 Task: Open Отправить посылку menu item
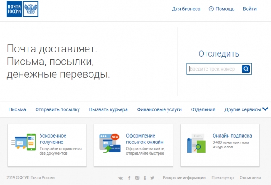(57, 109)
